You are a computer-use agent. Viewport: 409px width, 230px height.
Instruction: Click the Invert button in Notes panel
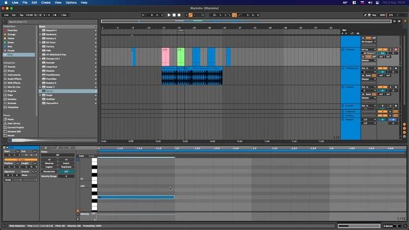[66, 164]
